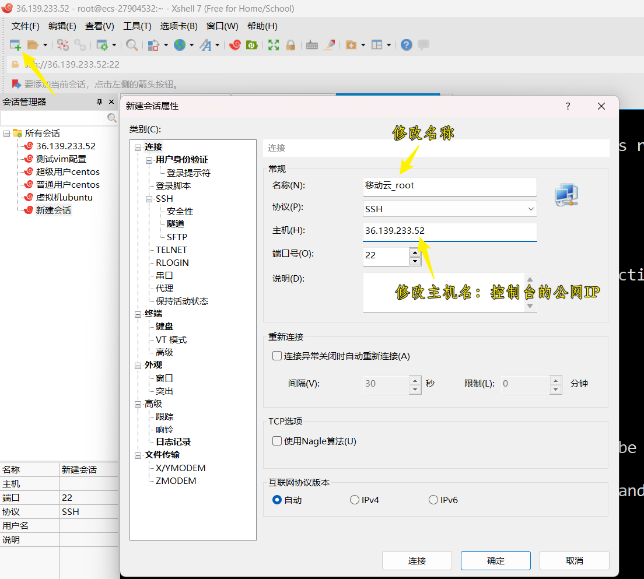Collapse the 用户身份验证 tree node
The height and width of the screenshot is (579, 644).
pyautogui.click(x=149, y=160)
